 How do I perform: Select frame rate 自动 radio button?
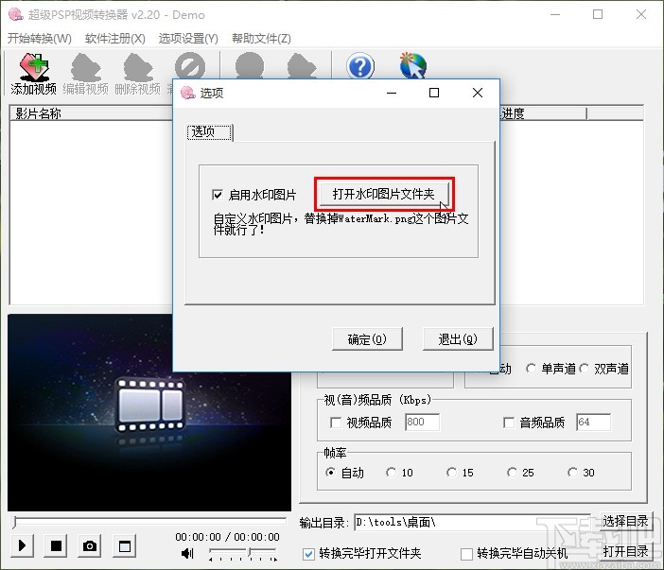(x=330, y=473)
